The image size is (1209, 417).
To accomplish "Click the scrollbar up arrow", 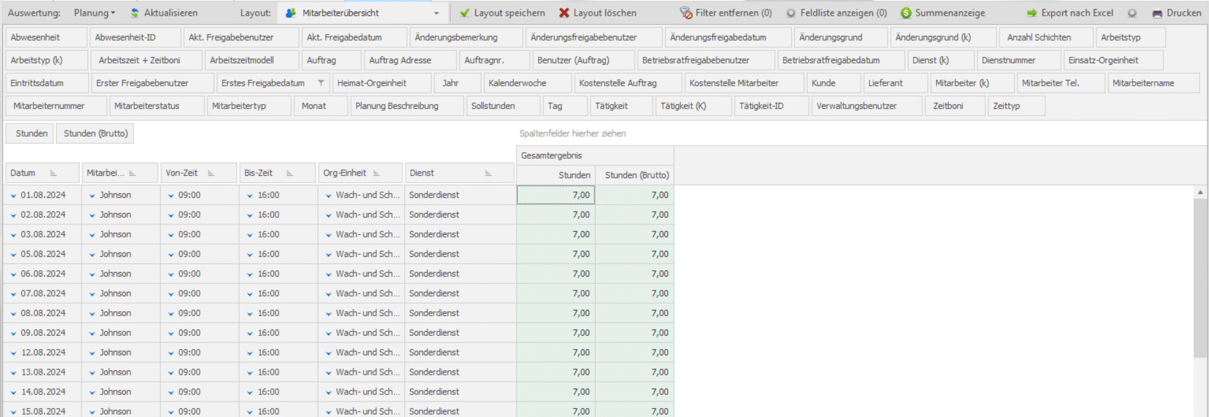I will [x=1200, y=193].
